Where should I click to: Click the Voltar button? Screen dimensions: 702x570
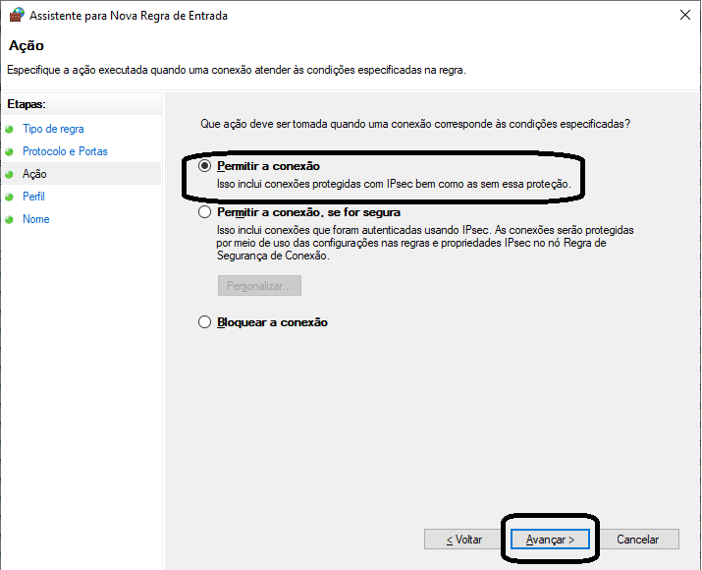tap(464, 540)
